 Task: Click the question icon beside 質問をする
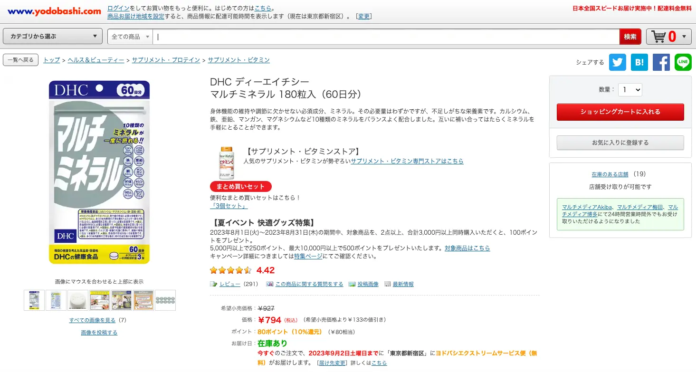coord(270,284)
